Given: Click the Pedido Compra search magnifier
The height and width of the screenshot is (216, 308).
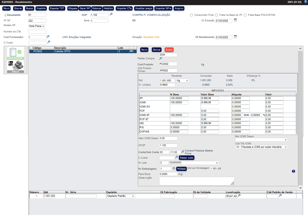Looking at the screenshot, I should [161, 58].
